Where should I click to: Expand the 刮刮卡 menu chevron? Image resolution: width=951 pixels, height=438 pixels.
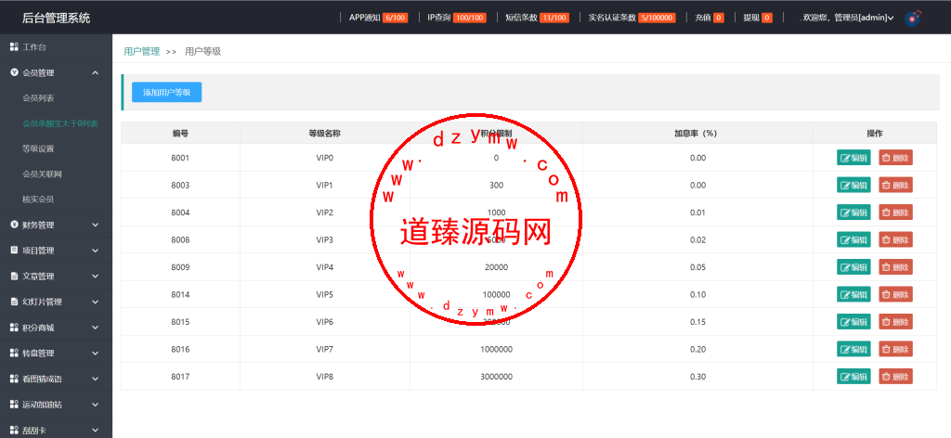pos(96,431)
